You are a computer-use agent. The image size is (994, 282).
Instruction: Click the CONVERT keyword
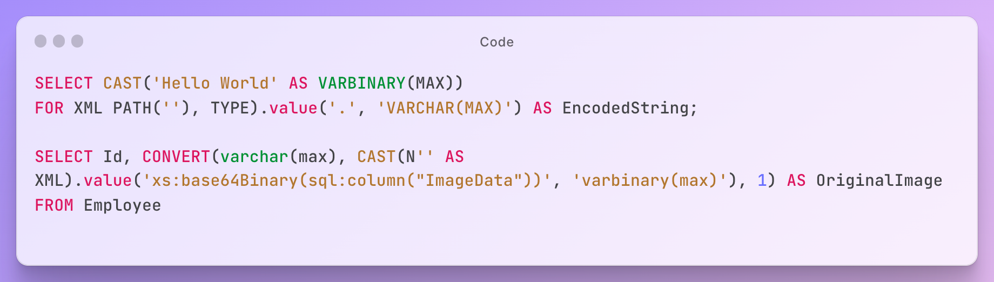(176, 157)
